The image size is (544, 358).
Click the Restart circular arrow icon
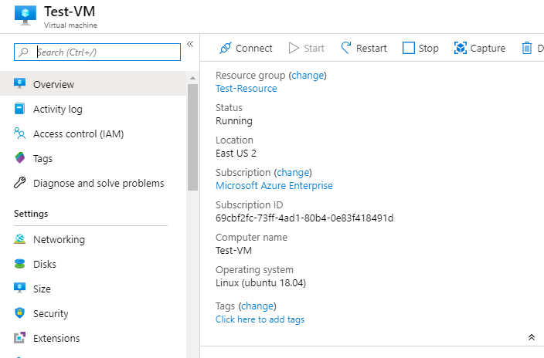[346, 48]
